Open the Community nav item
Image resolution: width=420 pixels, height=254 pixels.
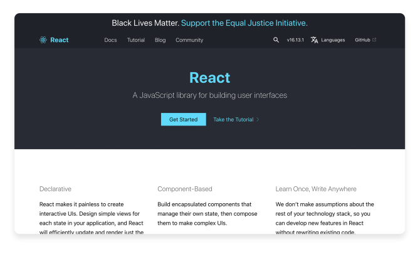click(x=189, y=40)
